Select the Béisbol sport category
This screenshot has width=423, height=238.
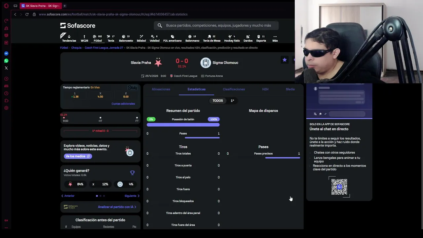pos(141,38)
